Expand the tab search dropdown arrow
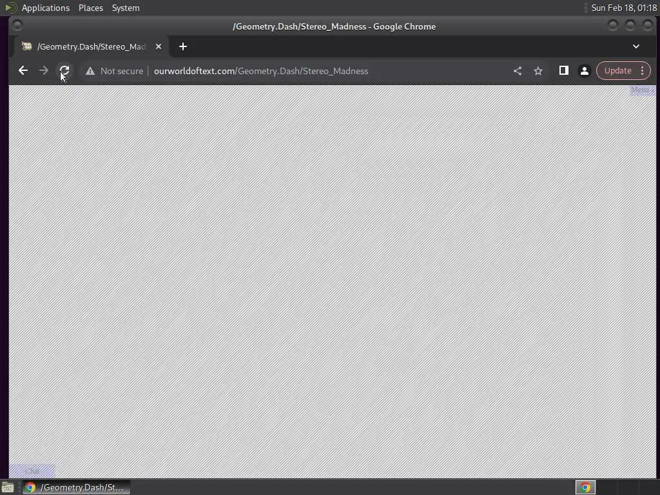 636,46
